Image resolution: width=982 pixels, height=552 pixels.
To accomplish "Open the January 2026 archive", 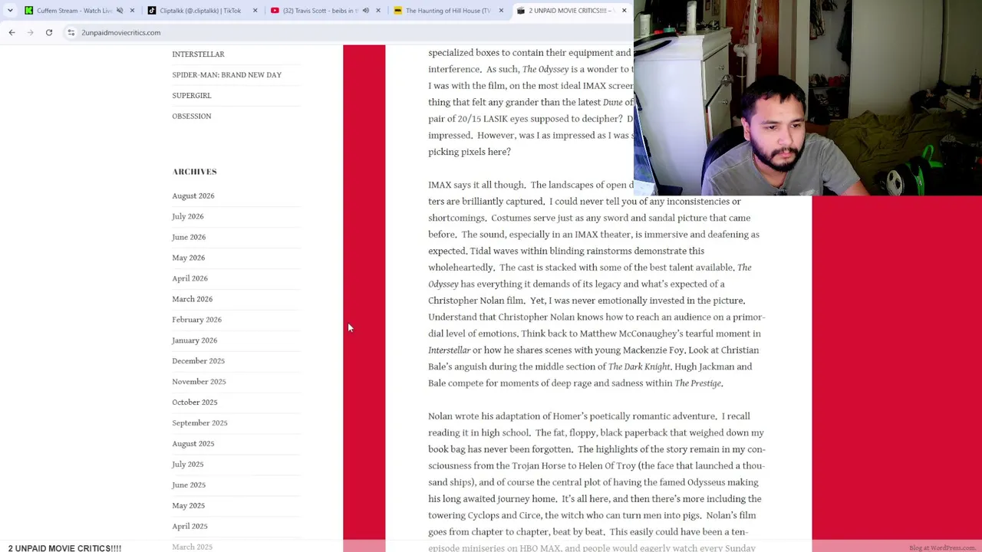I will pyautogui.click(x=194, y=341).
